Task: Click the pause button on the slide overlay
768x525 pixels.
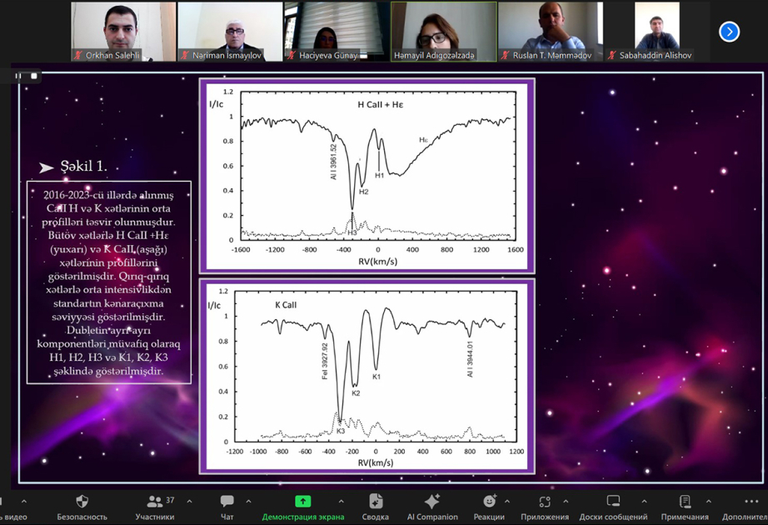Action: coord(18,76)
